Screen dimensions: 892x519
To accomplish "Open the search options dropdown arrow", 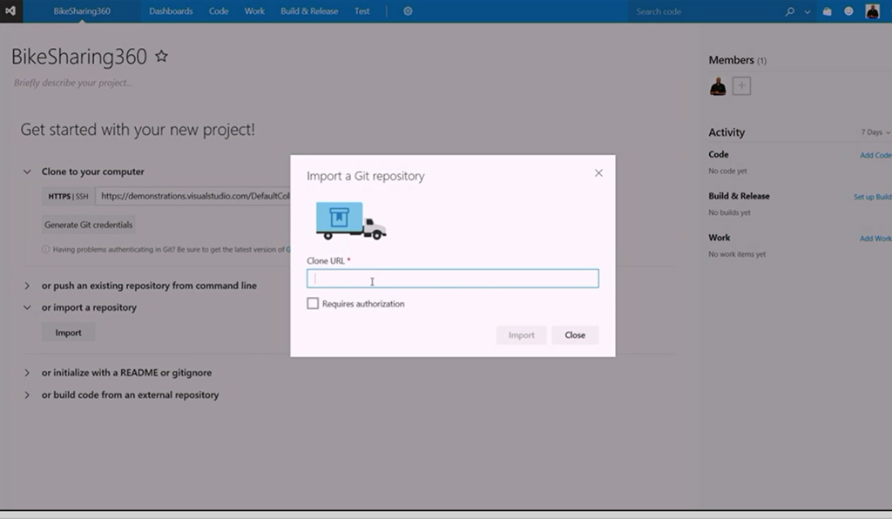I will pyautogui.click(x=808, y=12).
